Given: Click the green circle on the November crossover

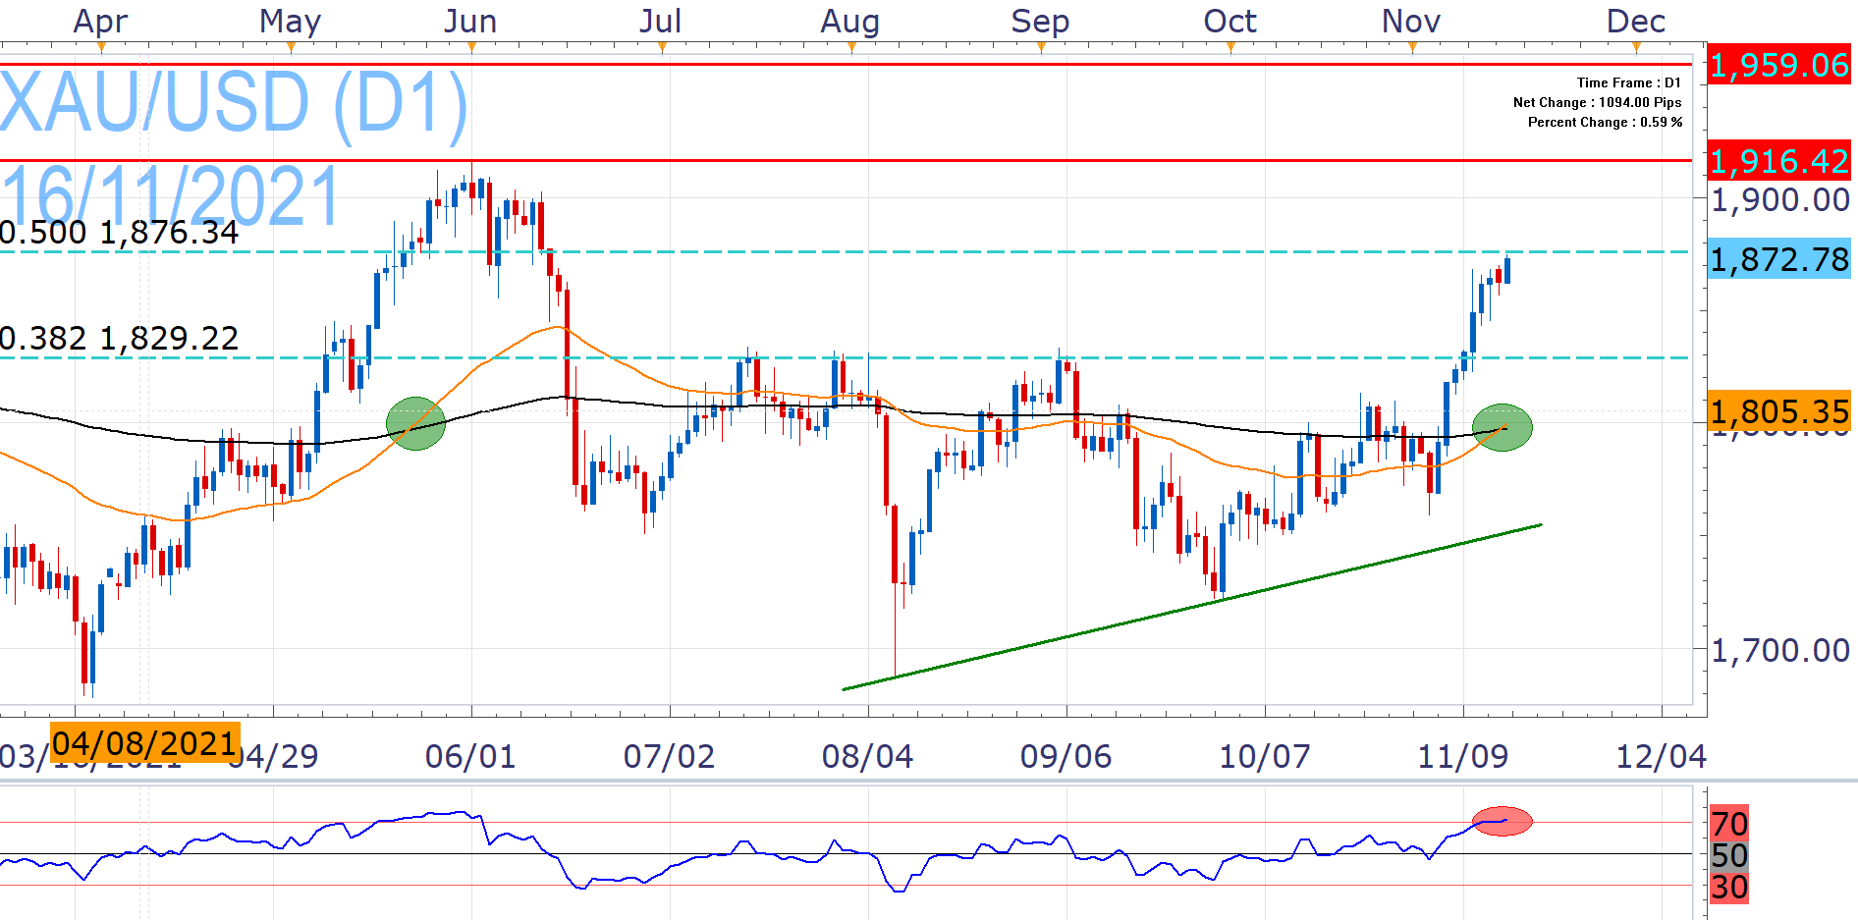Looking at the screenshot, I should click(x=1502, y=427).
